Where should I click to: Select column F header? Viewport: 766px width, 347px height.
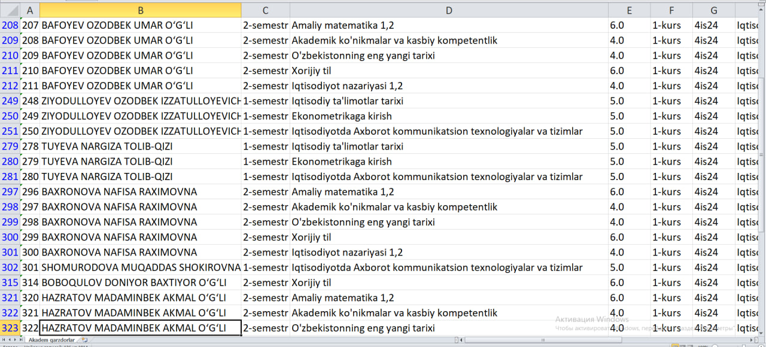pyautogui.click(x=671, y=10)
